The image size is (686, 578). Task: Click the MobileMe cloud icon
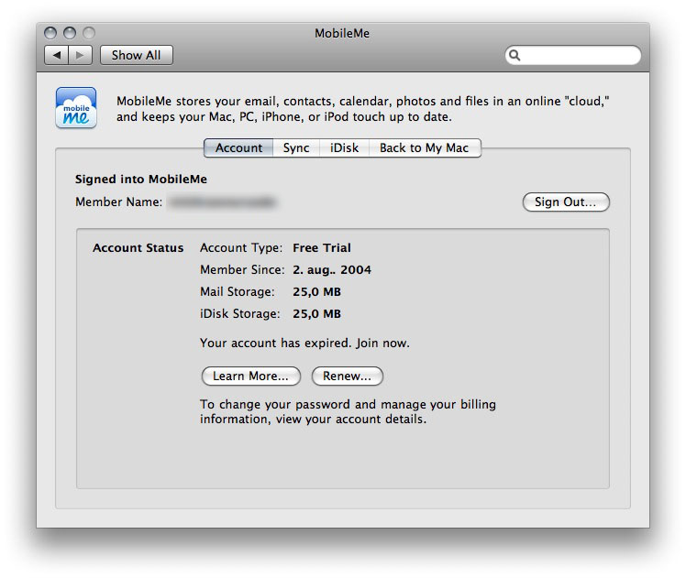point(76,108)
